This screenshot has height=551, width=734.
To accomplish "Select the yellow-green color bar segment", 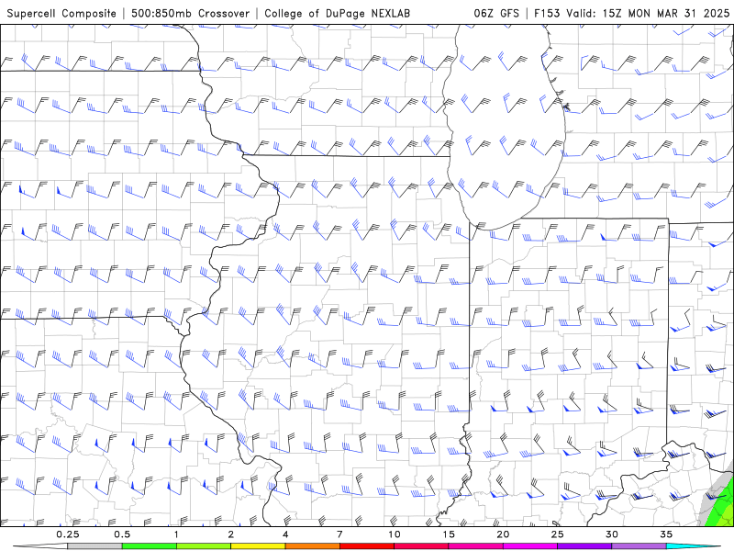I will click(x=204, y=546).
